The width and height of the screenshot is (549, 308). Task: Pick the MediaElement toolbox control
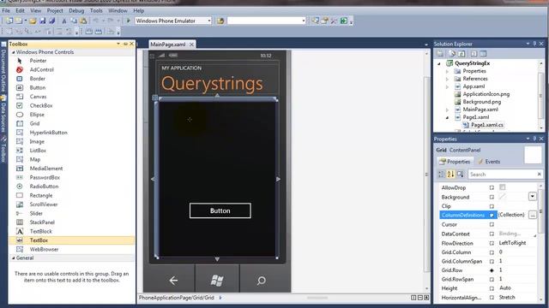click(x=71, y=169)
